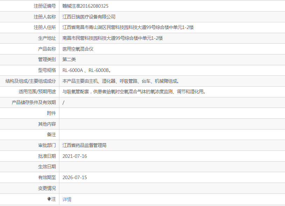
Task: Click the 注册人住所 address value
Action: tap(128, 28)
